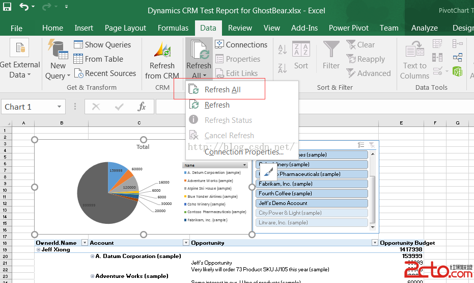Open Advanced filter options
474x283 pixels.
coord(369,73)
